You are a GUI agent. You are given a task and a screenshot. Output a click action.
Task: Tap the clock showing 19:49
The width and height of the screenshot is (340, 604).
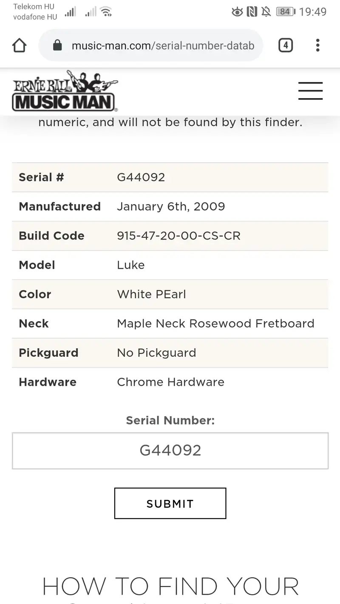click(313, 12)
